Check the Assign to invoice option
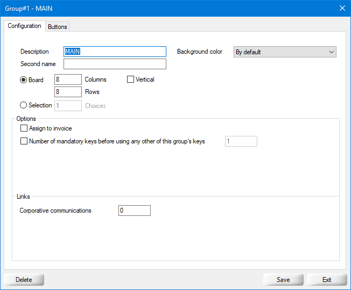 click(24, 128)
